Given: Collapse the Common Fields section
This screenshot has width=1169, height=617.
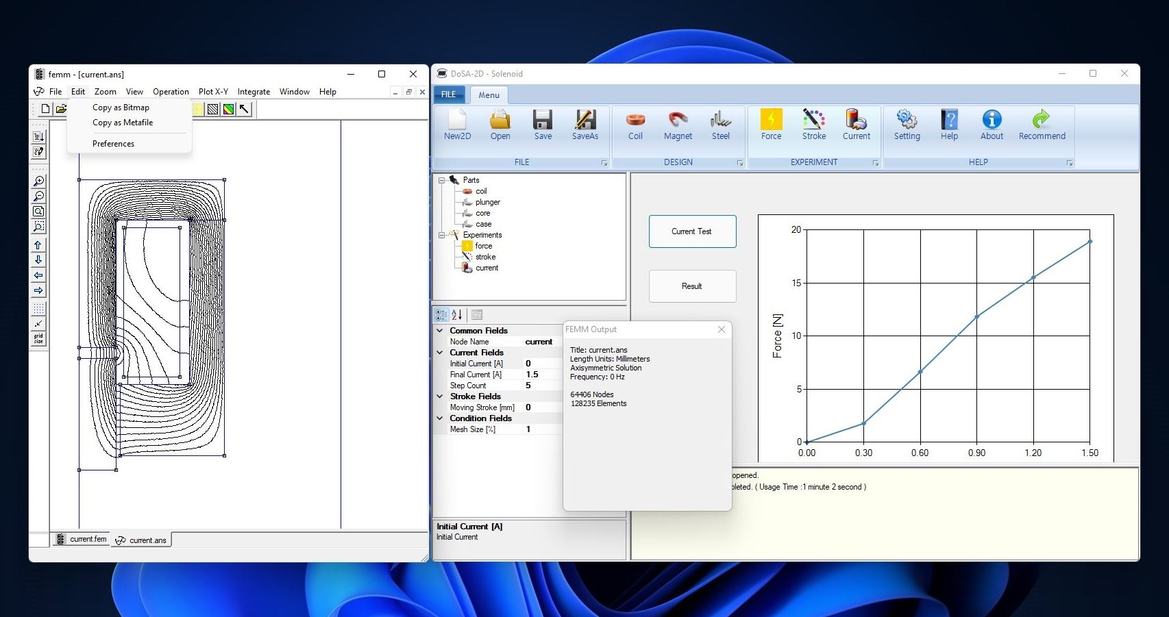Looking at the screenshot, I should (x=440, y=330).
